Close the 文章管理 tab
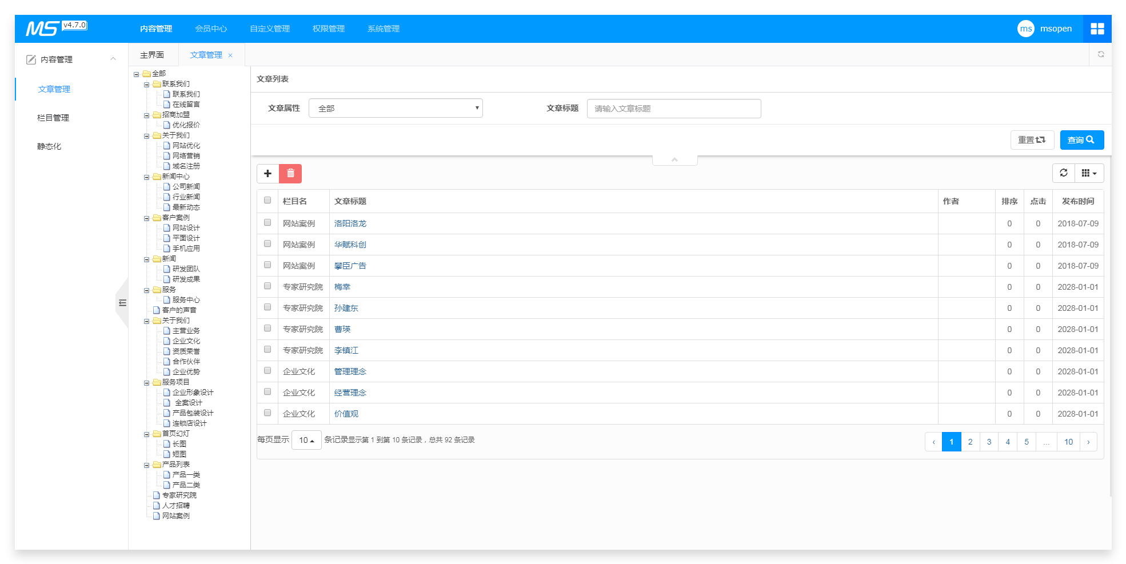Viewport: 1126px width, 564px height. [x=230, y=55]
